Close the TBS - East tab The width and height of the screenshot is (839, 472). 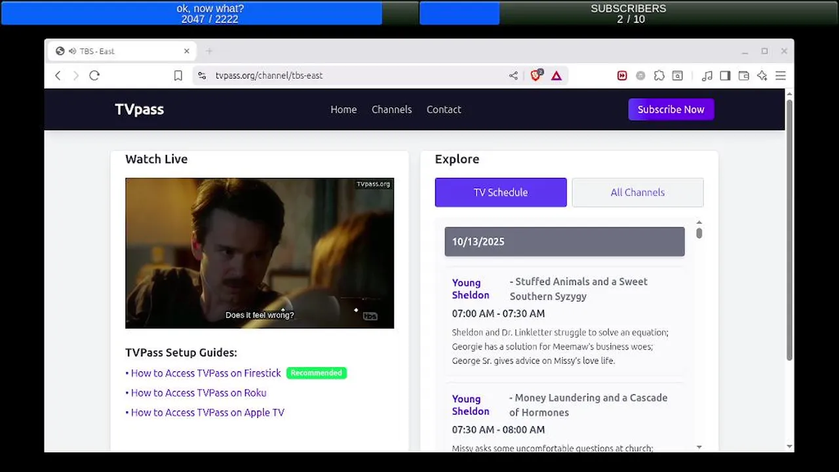tap(186, 51)
